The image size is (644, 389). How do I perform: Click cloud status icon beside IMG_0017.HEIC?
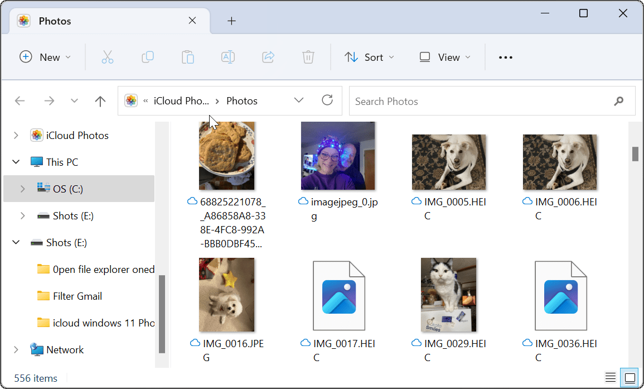(x=305, y=343)
